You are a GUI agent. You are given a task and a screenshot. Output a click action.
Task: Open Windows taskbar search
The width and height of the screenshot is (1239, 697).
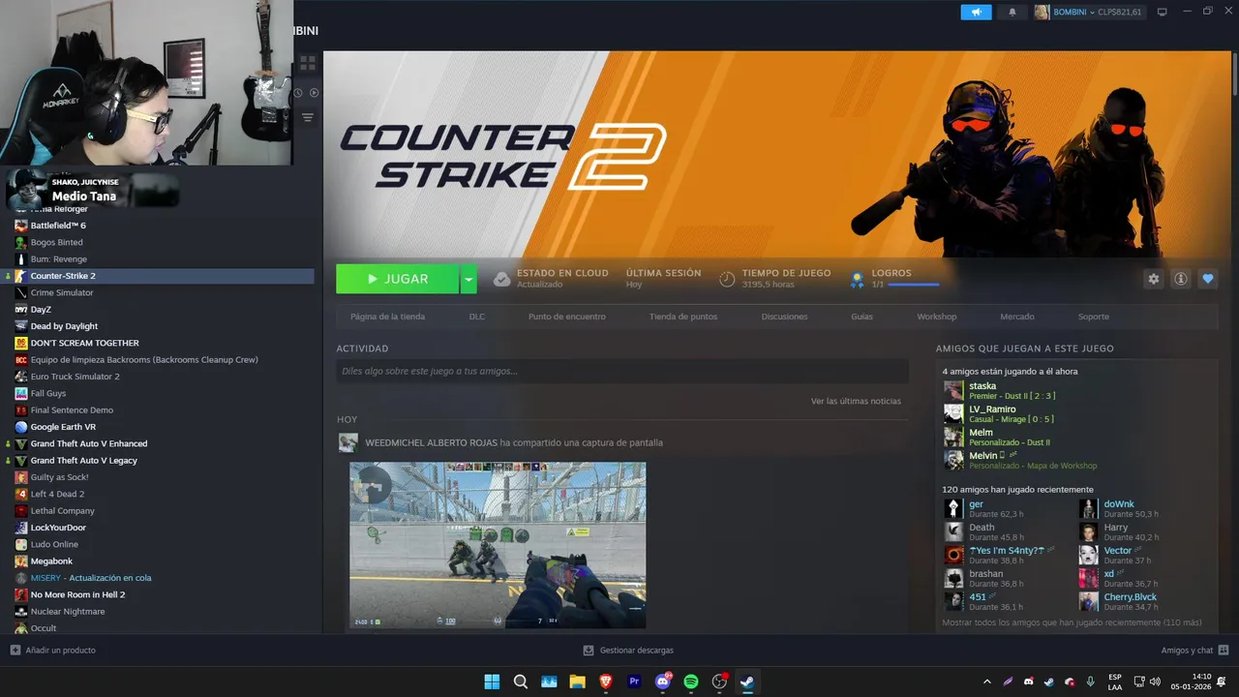[x=520, y=682]
